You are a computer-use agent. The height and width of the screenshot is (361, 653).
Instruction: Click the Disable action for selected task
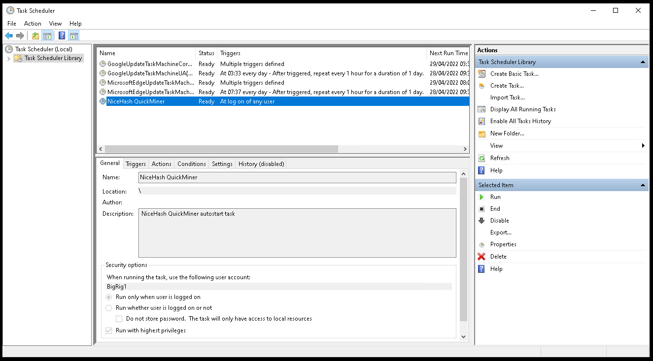tap(500, 220)
